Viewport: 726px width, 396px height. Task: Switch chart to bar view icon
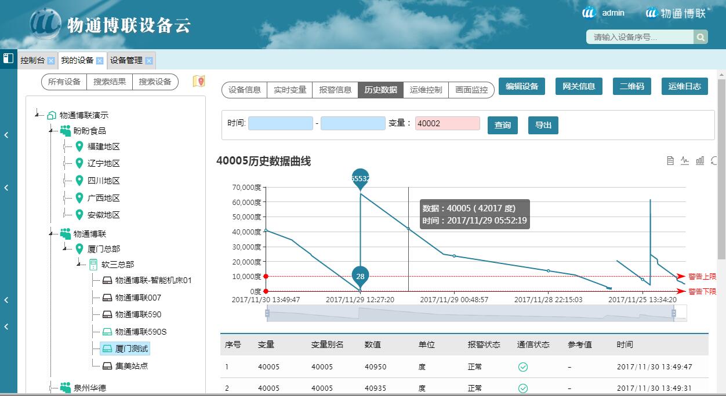click(700, 161)
